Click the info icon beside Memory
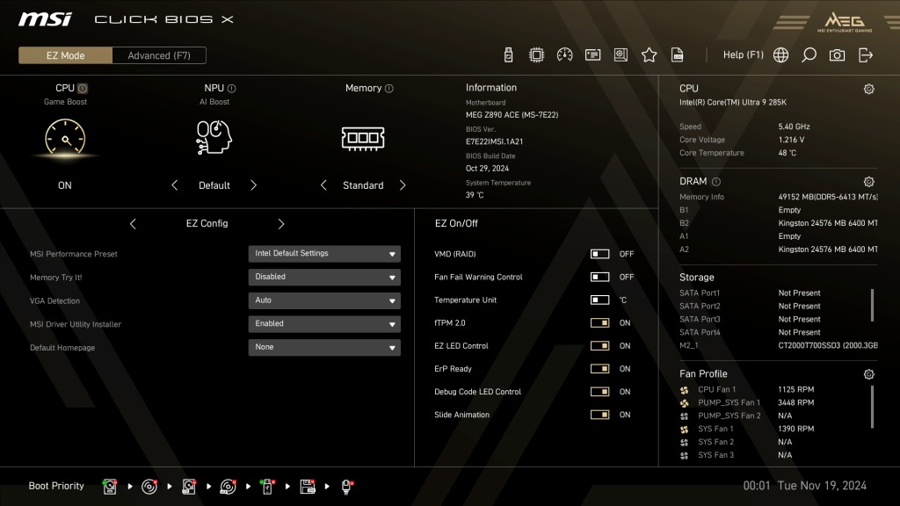Viewport: 900px width, 506px height. (389, 89)
